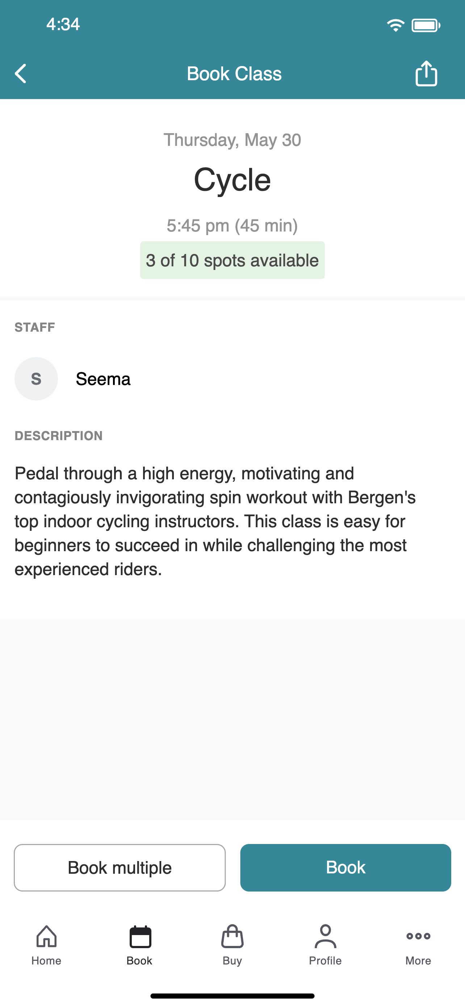Select the Book calendar icon

tap(140, 937)
